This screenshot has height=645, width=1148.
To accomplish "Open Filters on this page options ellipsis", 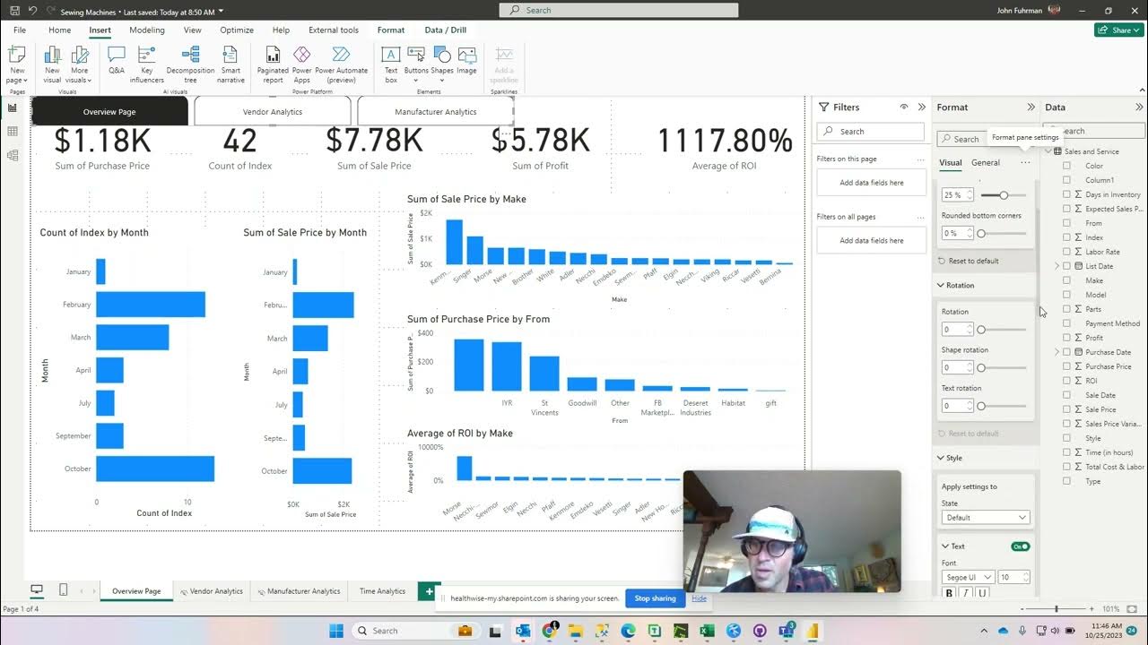I will [x=920, y=159].
